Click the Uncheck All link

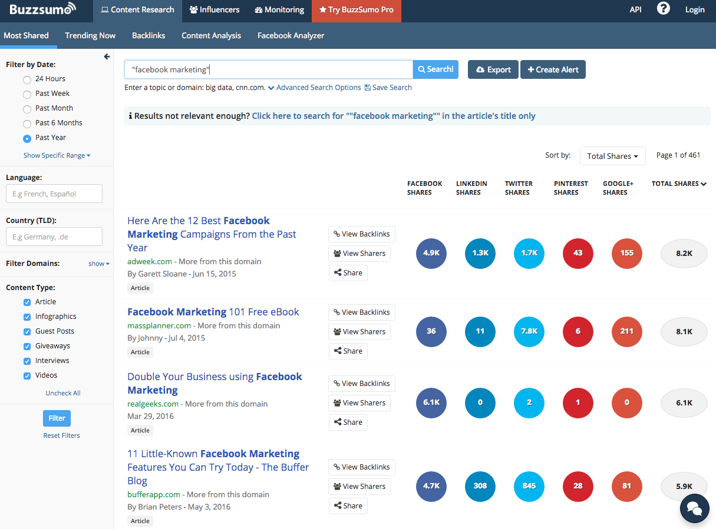click(x=63, y=393)
